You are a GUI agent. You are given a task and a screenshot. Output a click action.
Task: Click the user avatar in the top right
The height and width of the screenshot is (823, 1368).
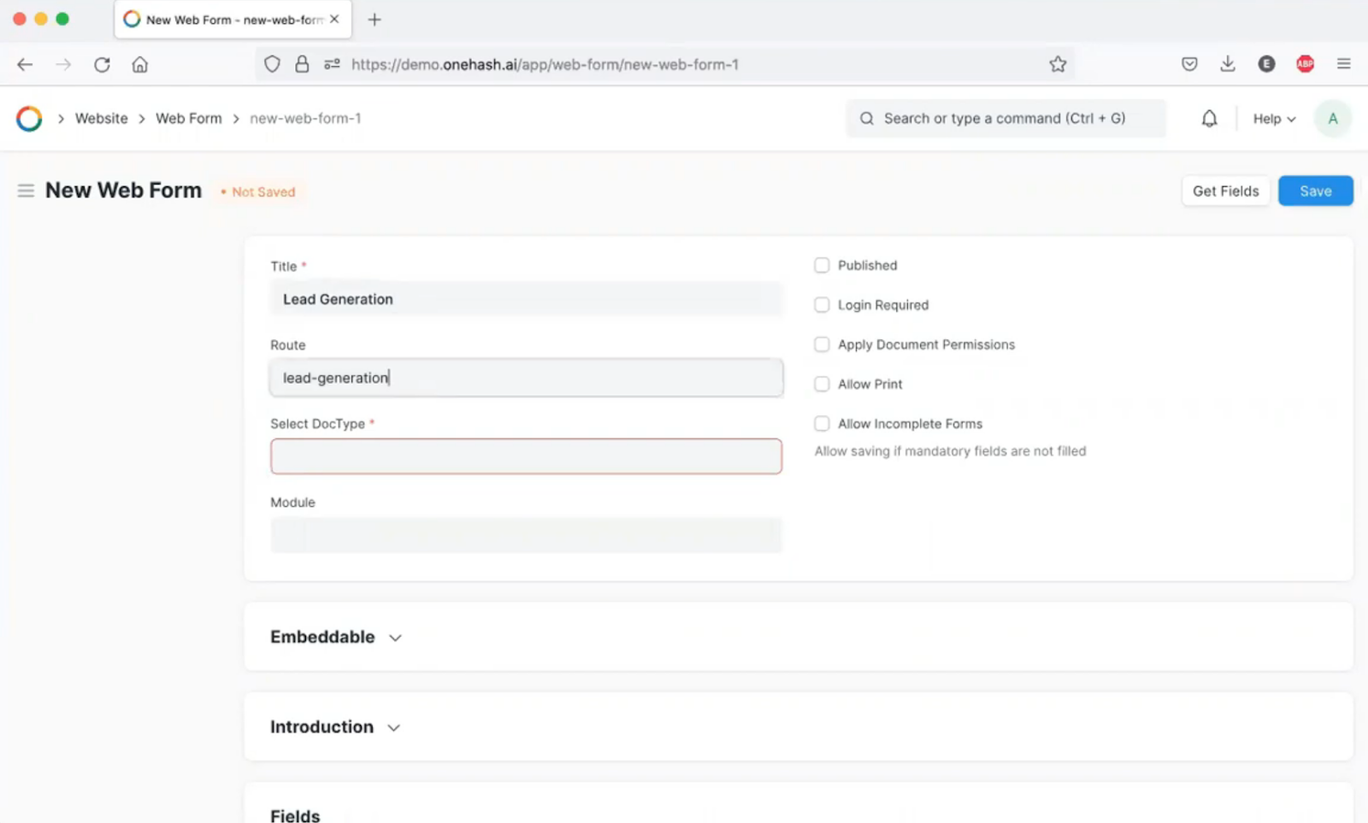1332,118
